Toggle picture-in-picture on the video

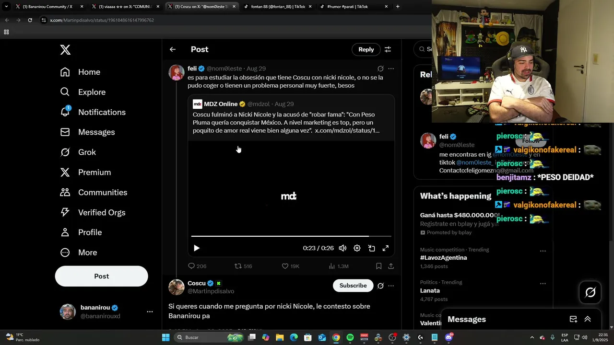tap(371, 248)
